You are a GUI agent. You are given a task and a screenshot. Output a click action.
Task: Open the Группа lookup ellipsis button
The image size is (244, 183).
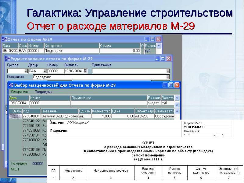point(26,71)
